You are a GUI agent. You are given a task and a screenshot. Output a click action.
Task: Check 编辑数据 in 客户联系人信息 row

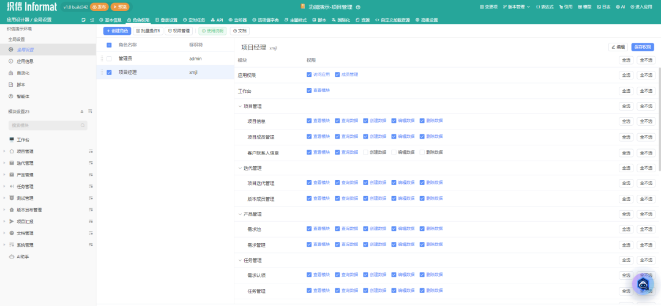[394, 152]
